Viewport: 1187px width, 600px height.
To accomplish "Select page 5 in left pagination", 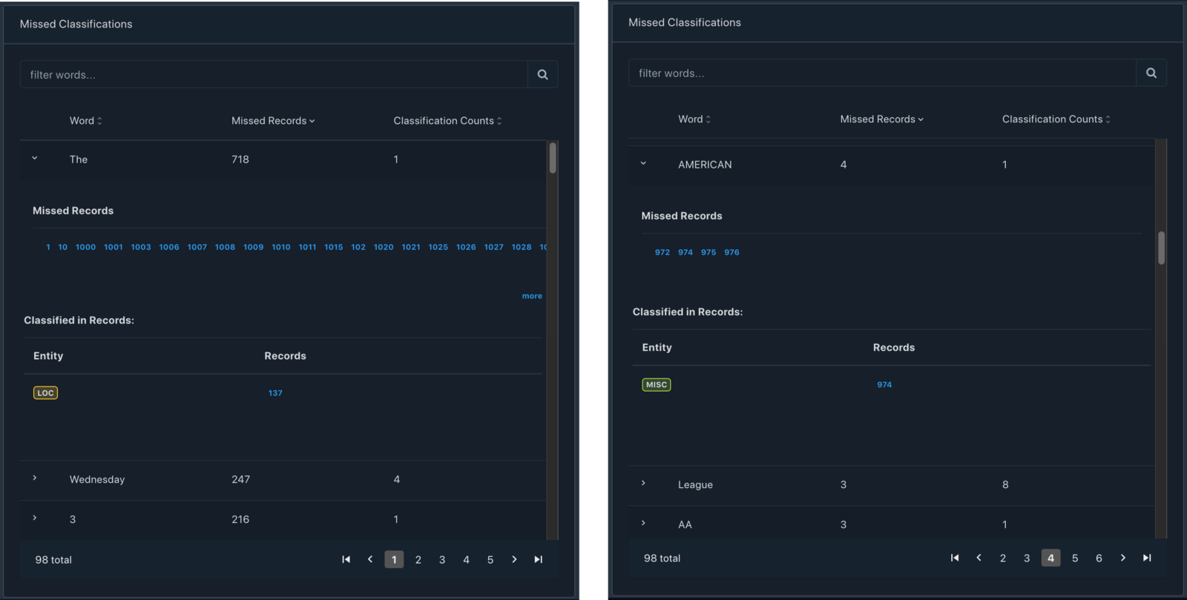I will pyautogui.click(x=490, y=559).
